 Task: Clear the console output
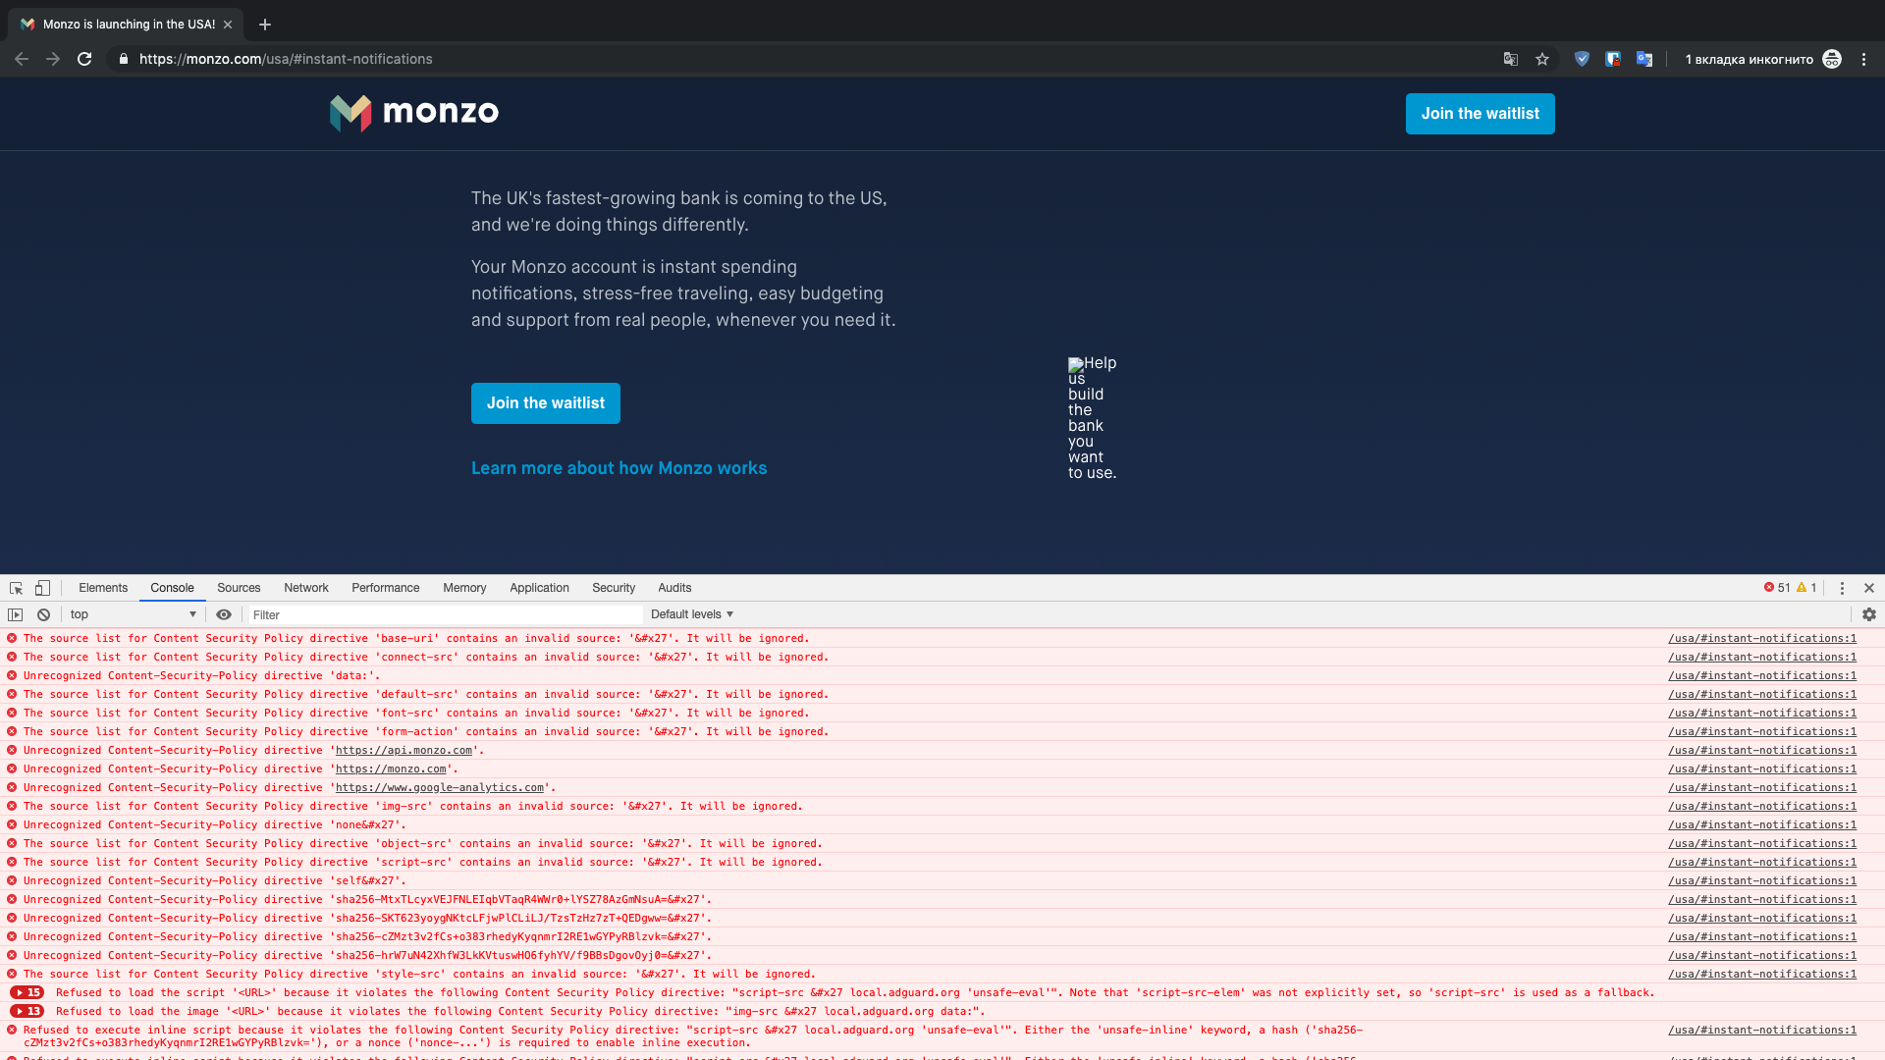coord(43,614)
